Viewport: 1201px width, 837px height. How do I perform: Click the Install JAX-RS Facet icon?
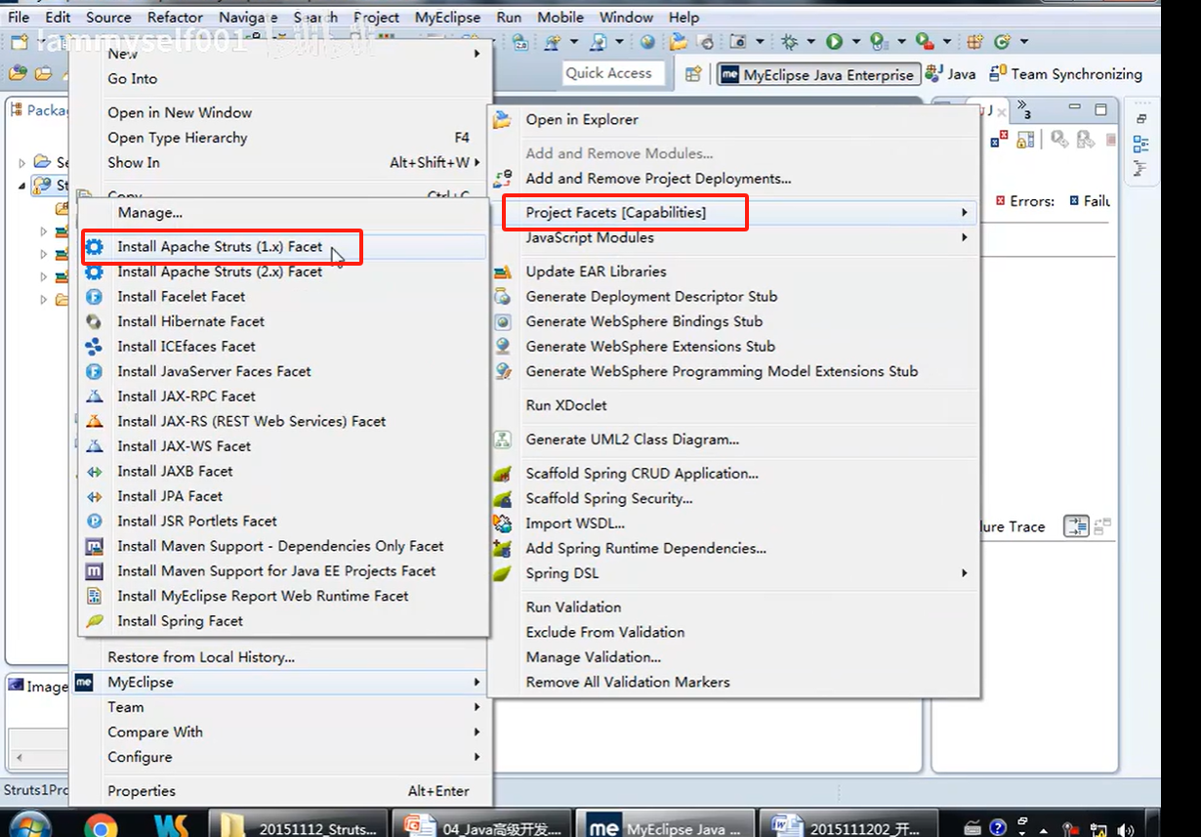[x=95, y=421]
